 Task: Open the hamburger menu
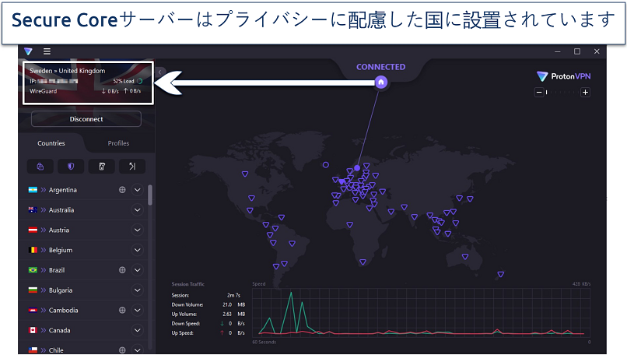47,51
